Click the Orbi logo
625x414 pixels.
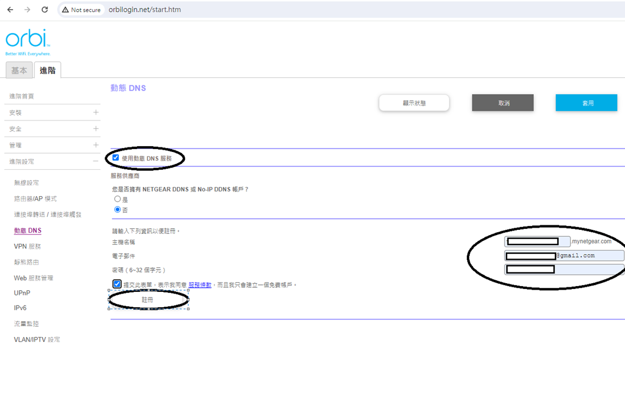tap(28, 41)
